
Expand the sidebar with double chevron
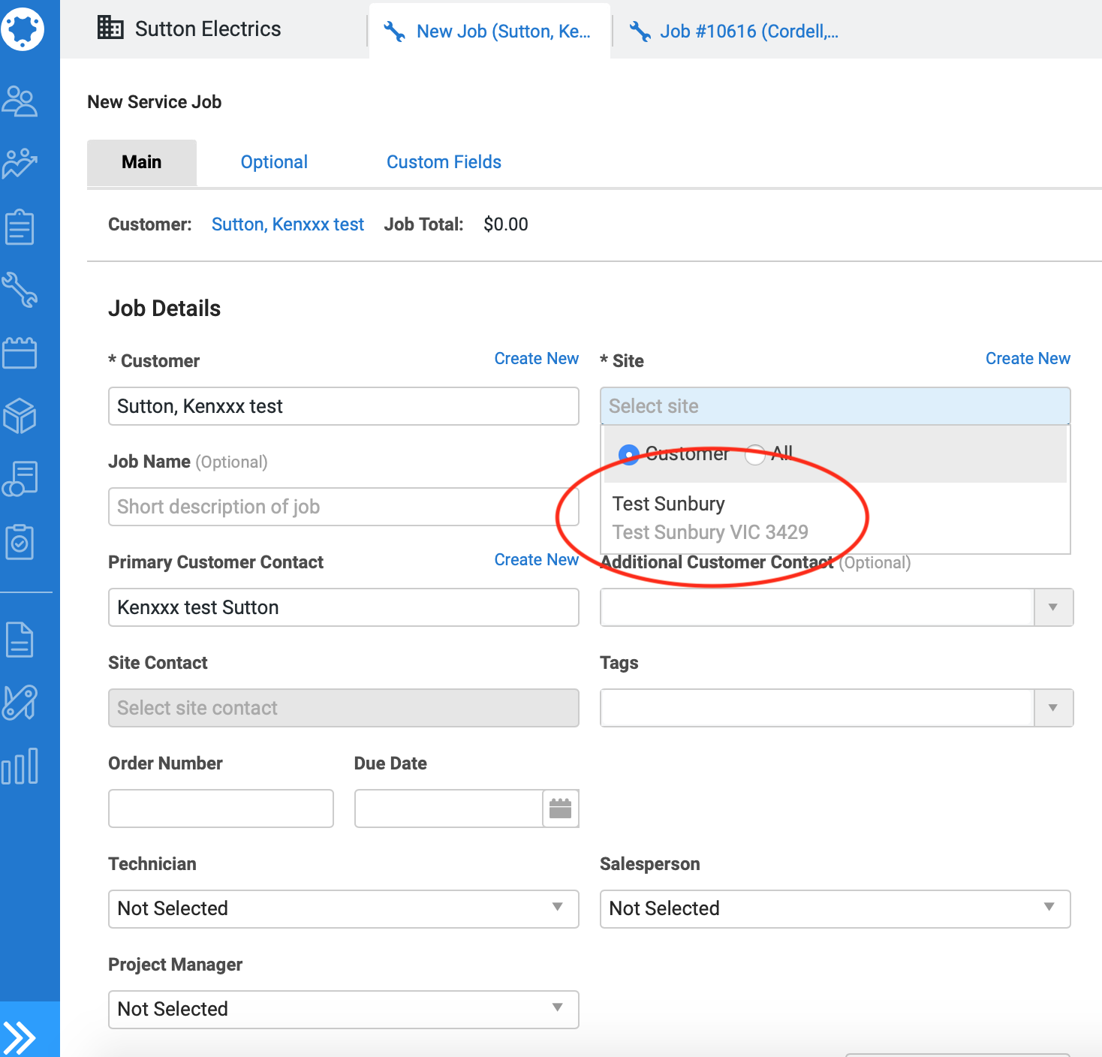[x=20, y=1037]
